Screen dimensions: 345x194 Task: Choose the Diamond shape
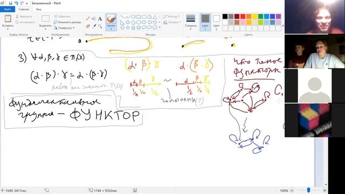(128, 22)
